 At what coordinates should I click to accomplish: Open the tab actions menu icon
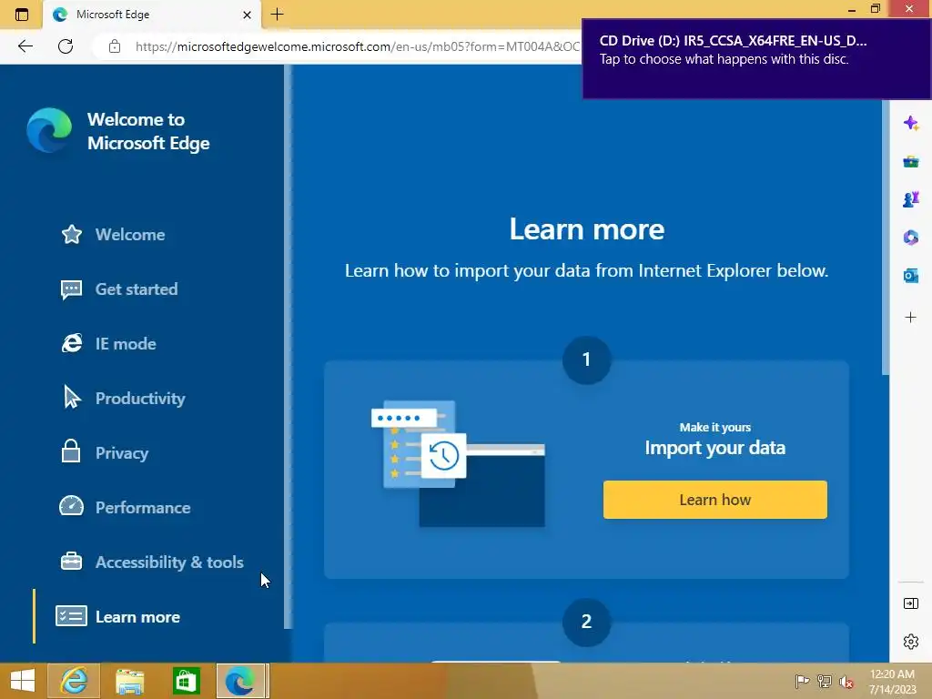(x=22, y=15)
